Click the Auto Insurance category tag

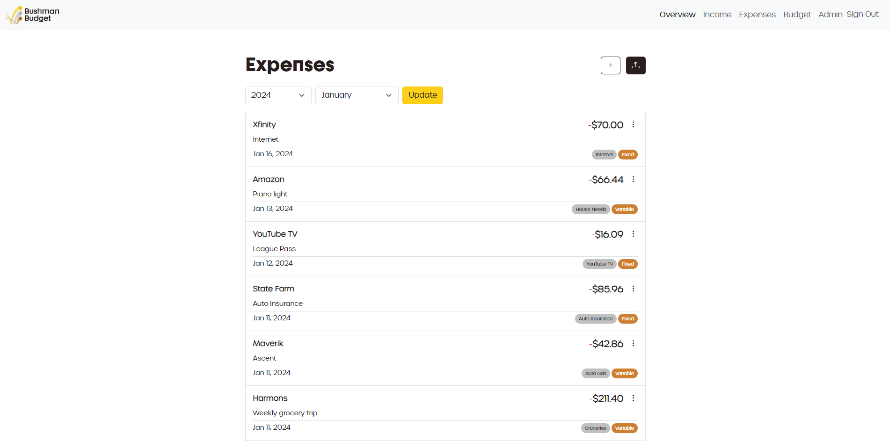pyautogui.click(x=596, y=319)
